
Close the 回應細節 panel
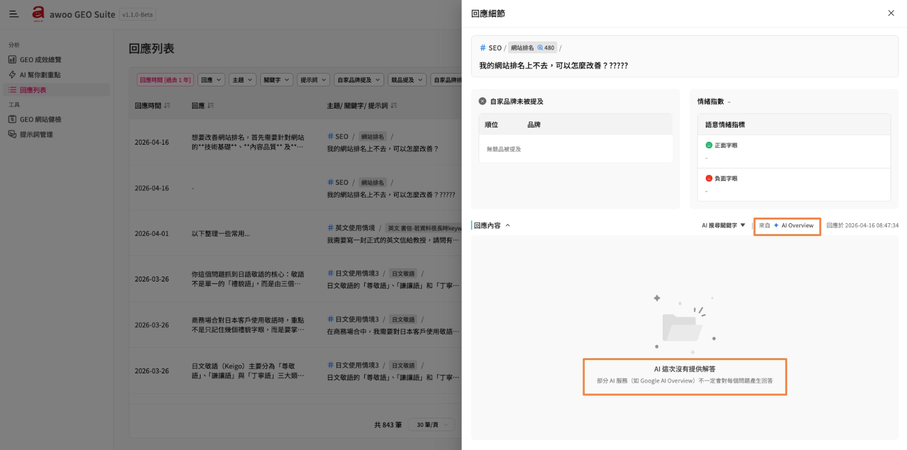coord(891,13)
